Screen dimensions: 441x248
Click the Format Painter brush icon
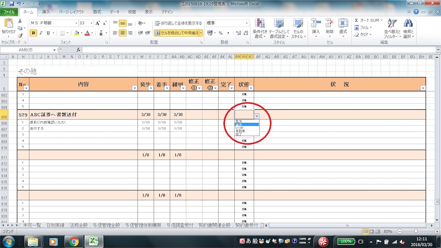(x=20, y=35)
